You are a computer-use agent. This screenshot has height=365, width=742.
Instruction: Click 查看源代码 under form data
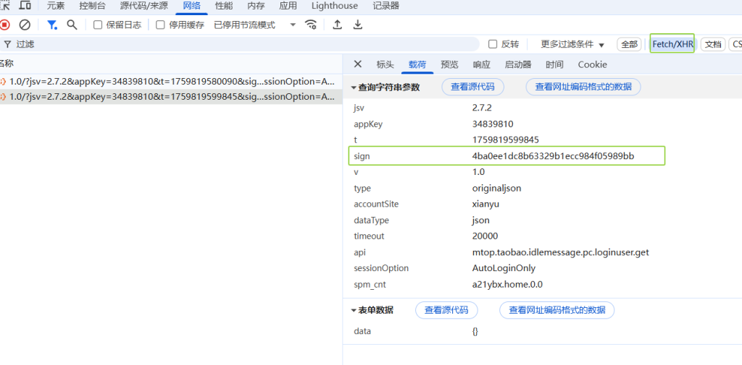[x=446, y=310]
